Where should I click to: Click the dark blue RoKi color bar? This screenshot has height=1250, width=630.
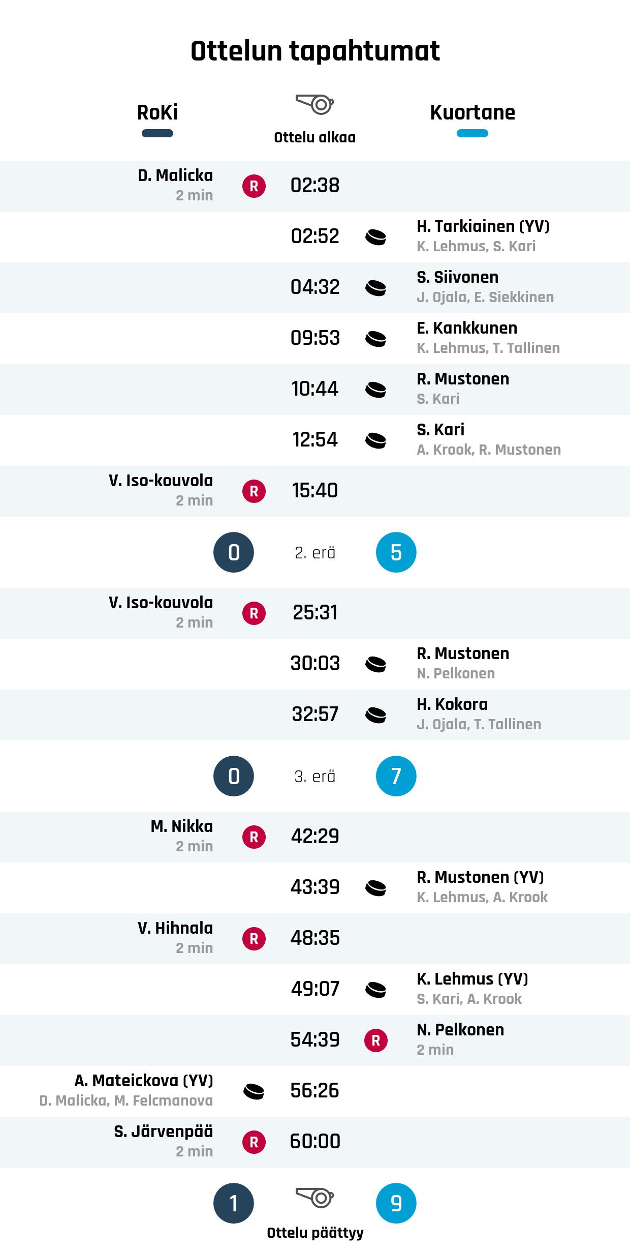coord(157,134)
